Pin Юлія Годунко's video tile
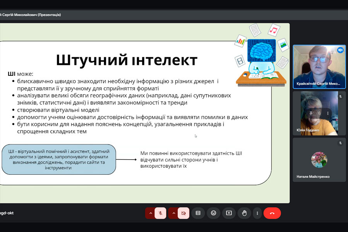 click(x=311, y=113)
